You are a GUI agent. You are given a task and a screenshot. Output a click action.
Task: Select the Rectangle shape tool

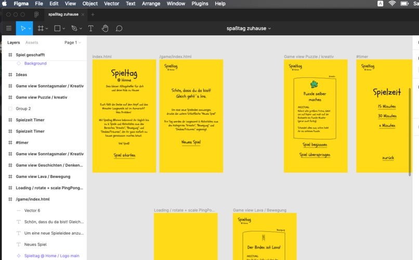[x=57, y=28]
